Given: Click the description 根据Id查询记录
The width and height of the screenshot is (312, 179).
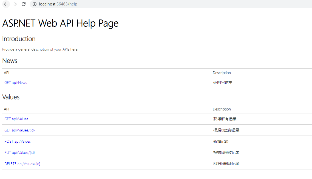Looking at the screenshot, I should (x=226, y=130).
